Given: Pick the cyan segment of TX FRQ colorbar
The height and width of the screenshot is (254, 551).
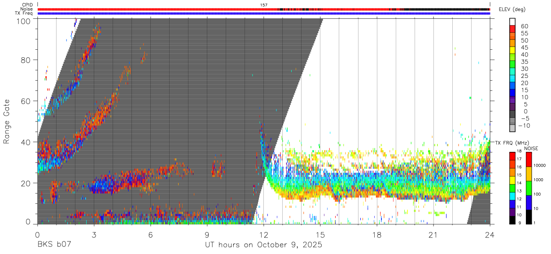Looking at the screenshot, I should click(x=512, y=196).
